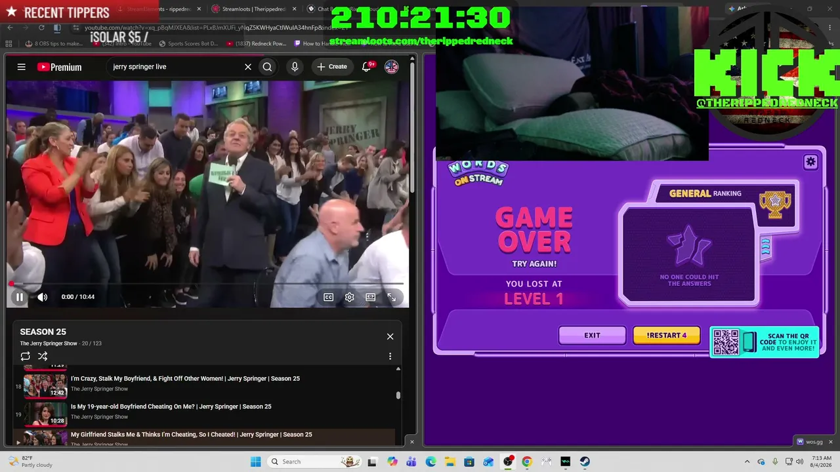The height and width of the screenshot is (472, 840).
Task: Switch to the StreamElements browser tab
Action: (x=157, y=9)
